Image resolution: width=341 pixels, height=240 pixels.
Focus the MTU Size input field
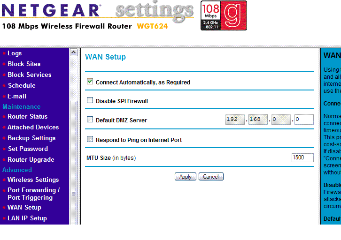(x=302, y=157)
